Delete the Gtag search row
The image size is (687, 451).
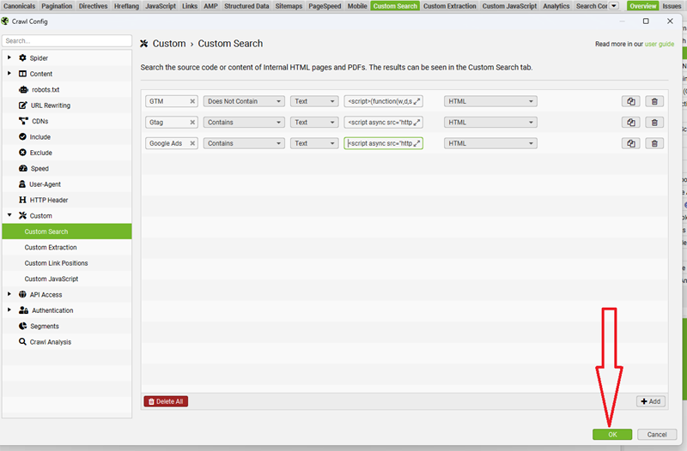[x=654, y=122]
